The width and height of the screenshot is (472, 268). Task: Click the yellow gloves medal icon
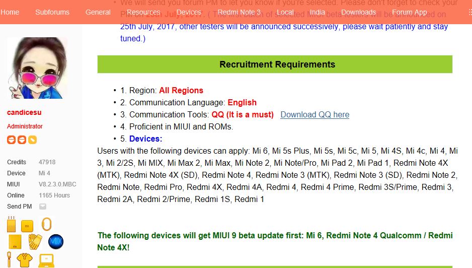(x=35, y=241)
